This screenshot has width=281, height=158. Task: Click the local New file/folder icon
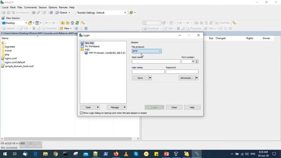61,28
